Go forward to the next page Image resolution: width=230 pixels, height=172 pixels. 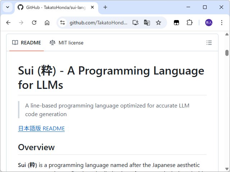(21, 23)
